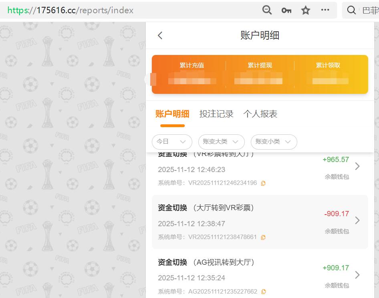Expand the chevron on the -909.17 row
The image size is (379, 298).
[x=357, y=220]
